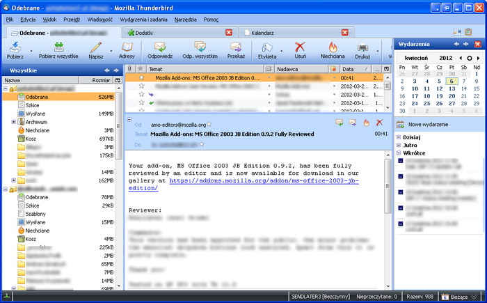
Task: Click the tasks clipboard icon at top right
Action: [x=468, y=32]
